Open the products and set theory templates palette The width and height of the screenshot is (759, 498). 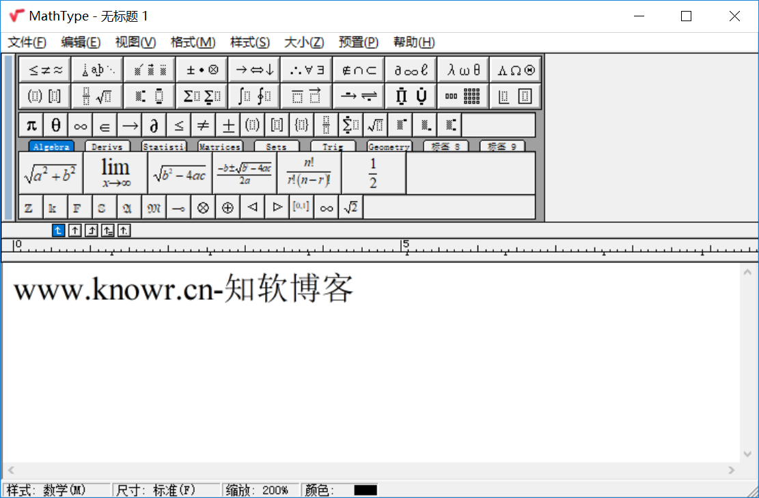pyautogui.click(x=411, y=96)
